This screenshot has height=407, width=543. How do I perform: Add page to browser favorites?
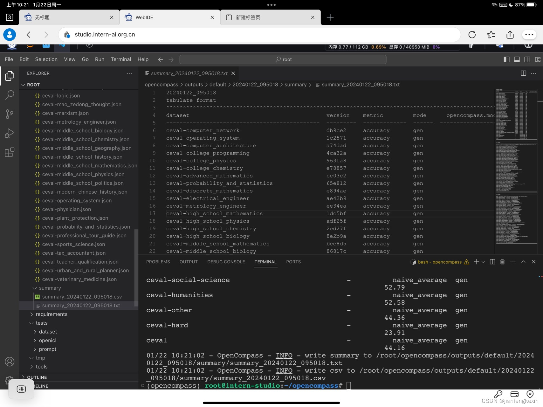coord(491,35)
